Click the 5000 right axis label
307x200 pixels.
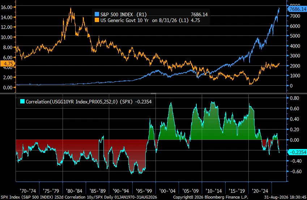click(295, 36)
